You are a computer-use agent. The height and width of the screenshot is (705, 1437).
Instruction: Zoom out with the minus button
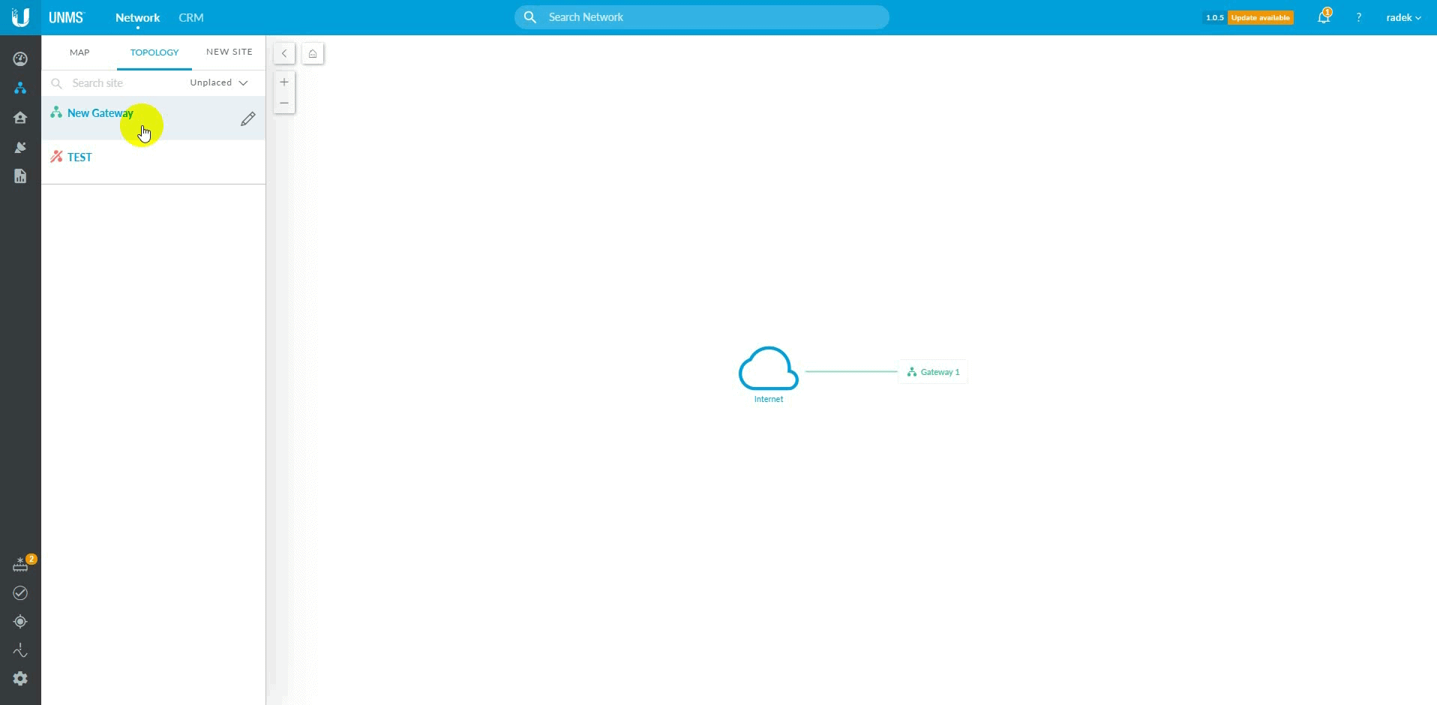tap(284, 103)
